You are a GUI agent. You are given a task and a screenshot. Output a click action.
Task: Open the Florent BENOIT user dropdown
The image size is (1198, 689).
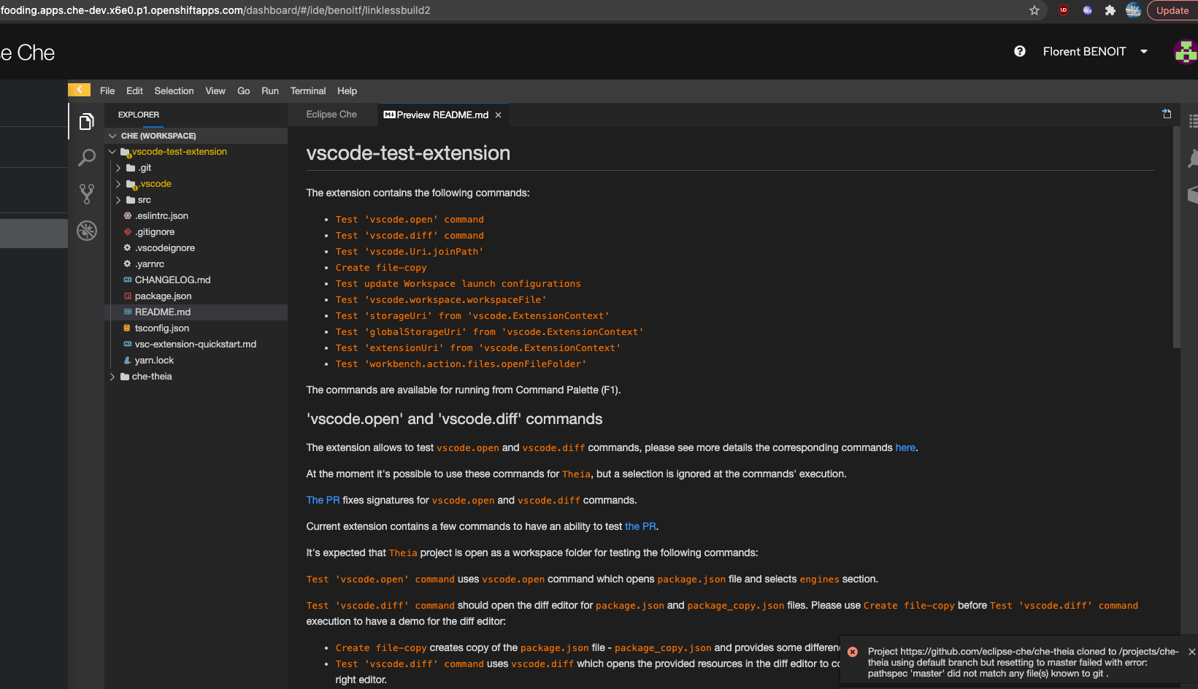[x=1095, y=51]
